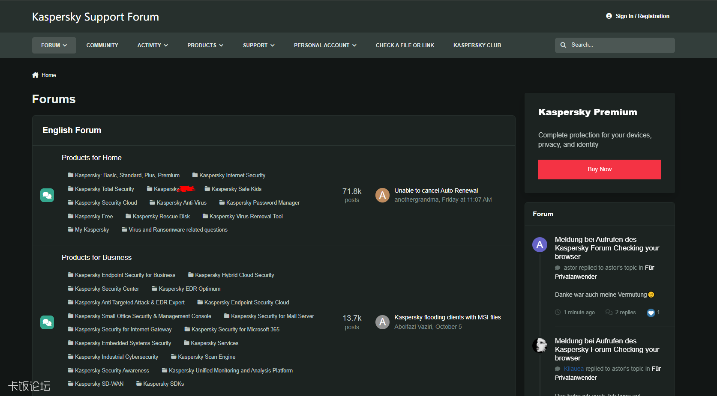Open the KASPERSKY CLUB menu item
This screenshot has width=717, height=396.
pyautogui.click(x=477, y=45)
